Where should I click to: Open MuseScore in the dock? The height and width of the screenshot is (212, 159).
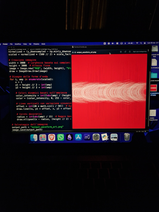pyautogui.click(x=87, y=137)
